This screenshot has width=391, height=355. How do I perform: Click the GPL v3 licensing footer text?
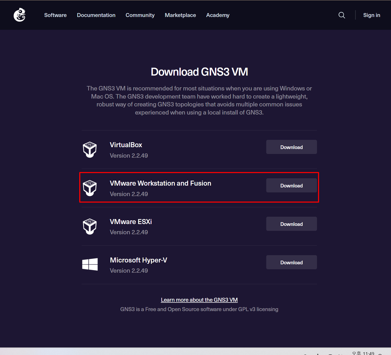pos(199,309)
